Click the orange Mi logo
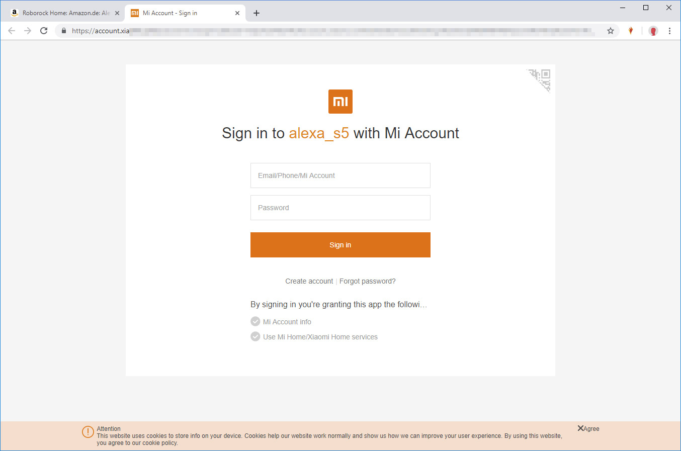The width and height of the screenshot is (681, 451). (x=340, y=102)
